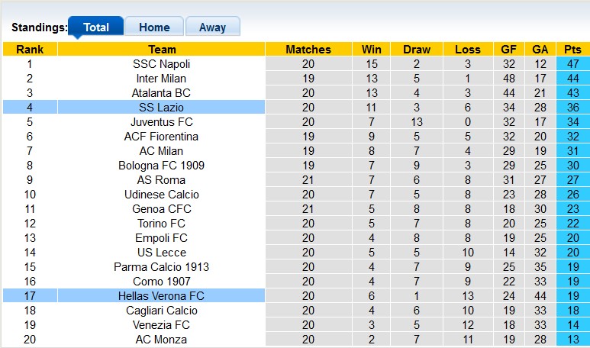Image resolution: width=590 pixels, height=348 pixels.
Task: Click SSC Napoli team name
Action: (161, 64)
